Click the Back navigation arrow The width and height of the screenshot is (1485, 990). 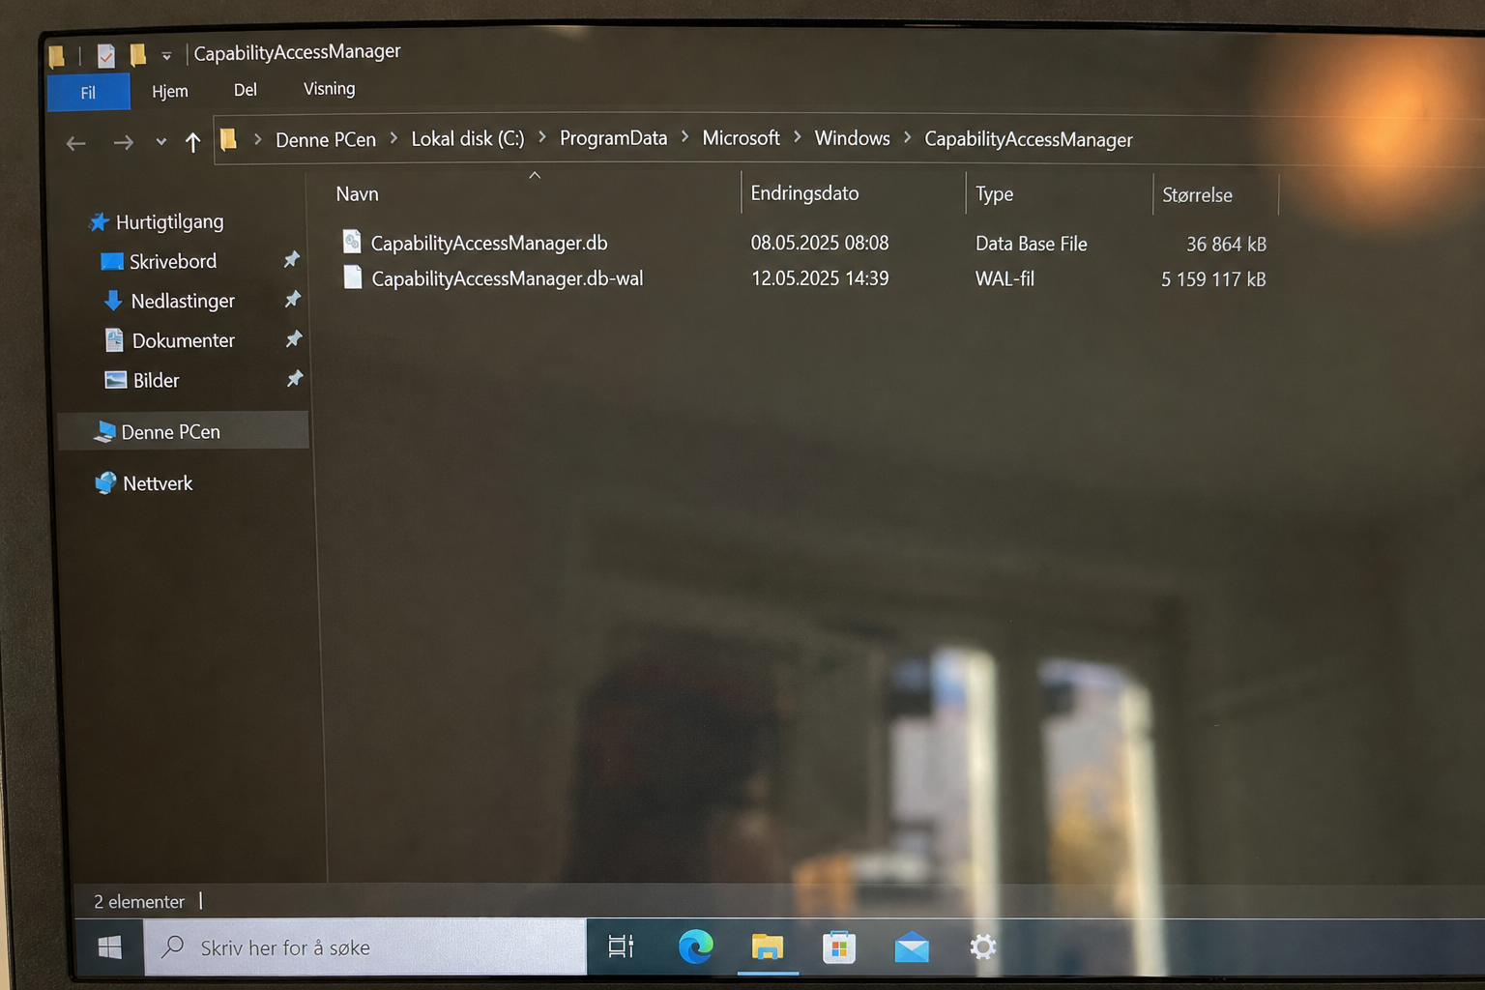76,143
